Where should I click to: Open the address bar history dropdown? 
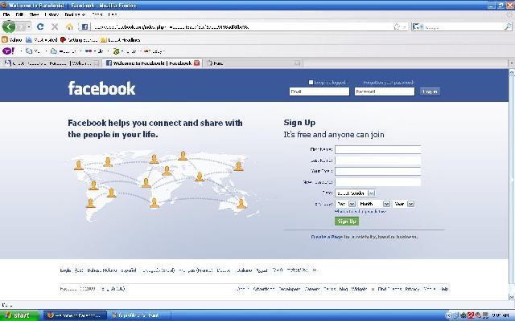pyautogui.click(x=405, y=26)
